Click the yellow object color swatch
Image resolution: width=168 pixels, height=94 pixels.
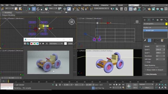[x=166, y=24]
